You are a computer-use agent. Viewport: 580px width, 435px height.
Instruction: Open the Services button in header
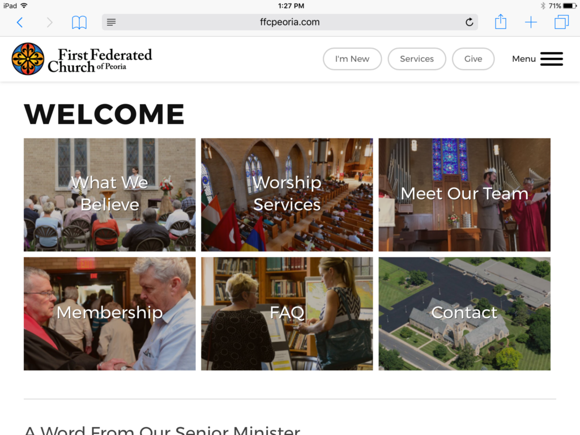(417, 59)
